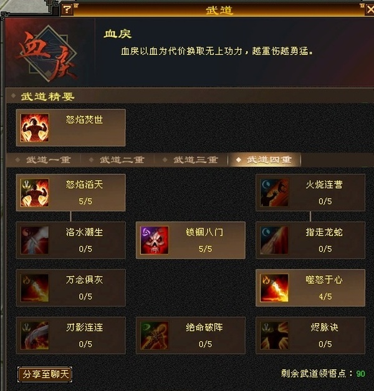Select the 指走龙蛇 skill icon

274,240
